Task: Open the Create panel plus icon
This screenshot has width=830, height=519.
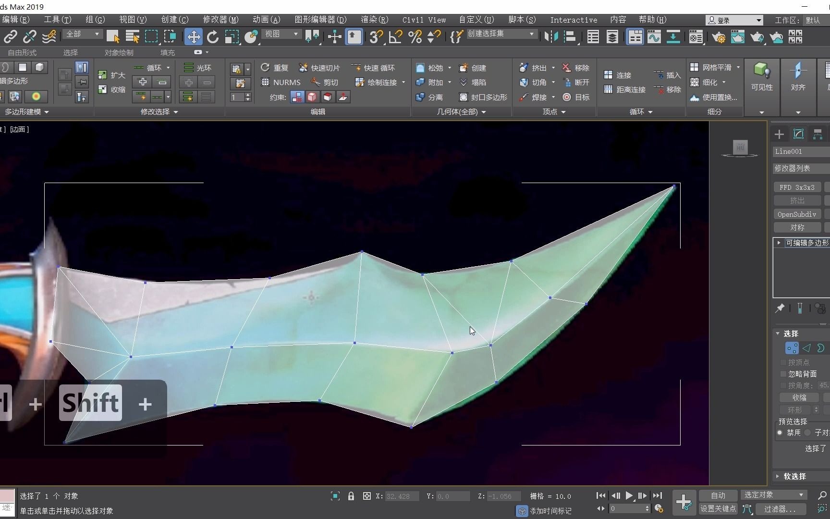Action: click(x=779, y=135)
